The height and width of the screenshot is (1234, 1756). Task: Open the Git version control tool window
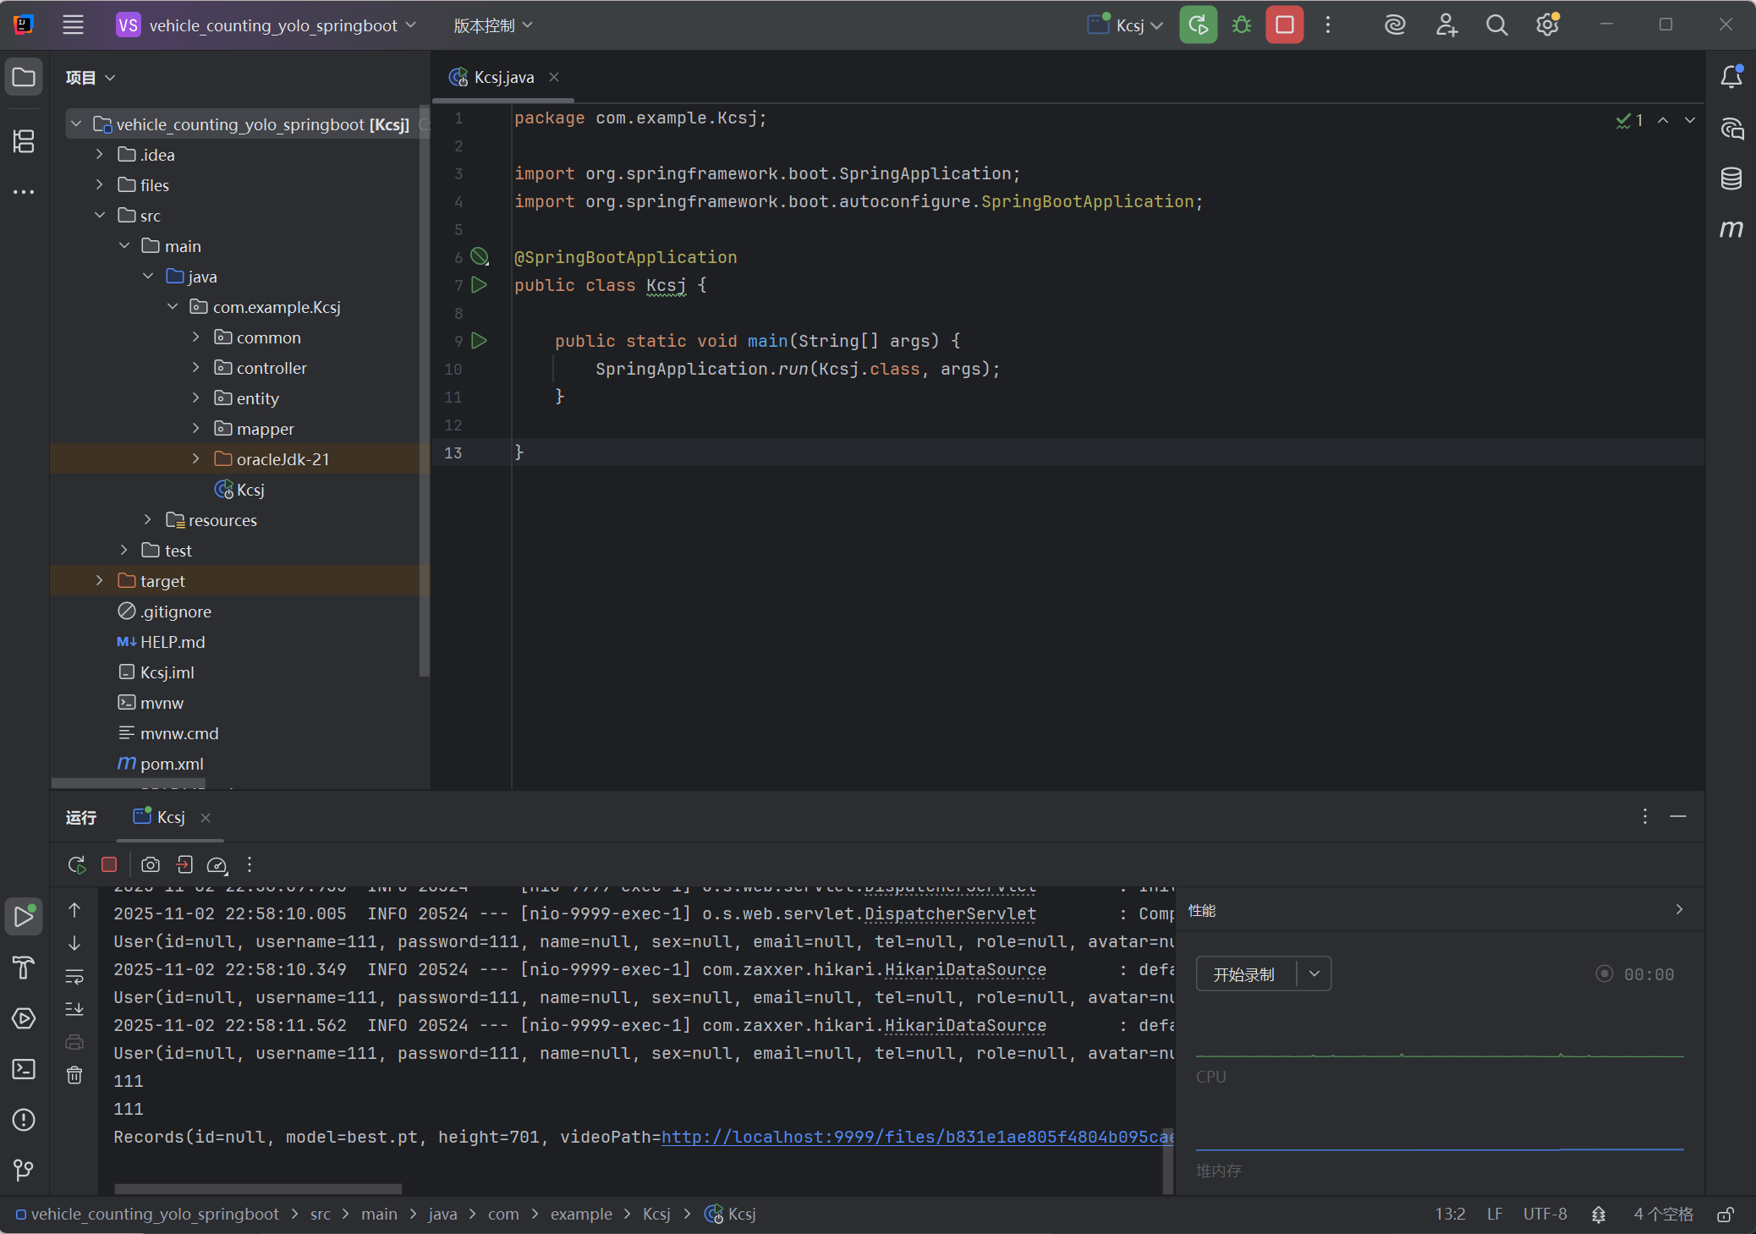pos(24,1170)
